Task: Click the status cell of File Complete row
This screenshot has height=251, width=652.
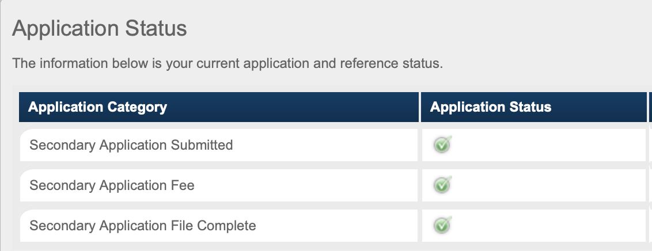Action: [x=534, y=226]
